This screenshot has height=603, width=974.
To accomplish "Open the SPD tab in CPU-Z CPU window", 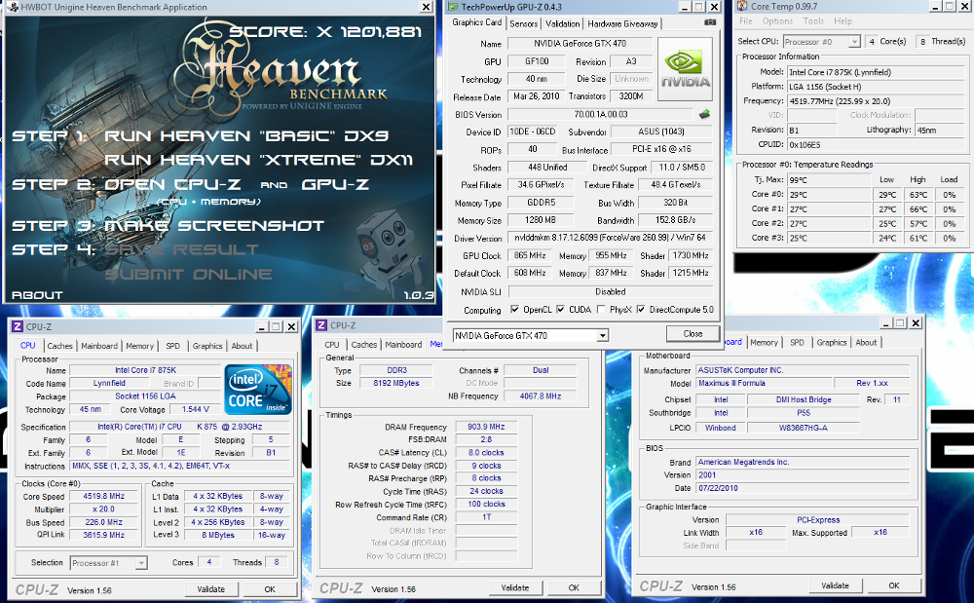I will (x=172, y=346).
